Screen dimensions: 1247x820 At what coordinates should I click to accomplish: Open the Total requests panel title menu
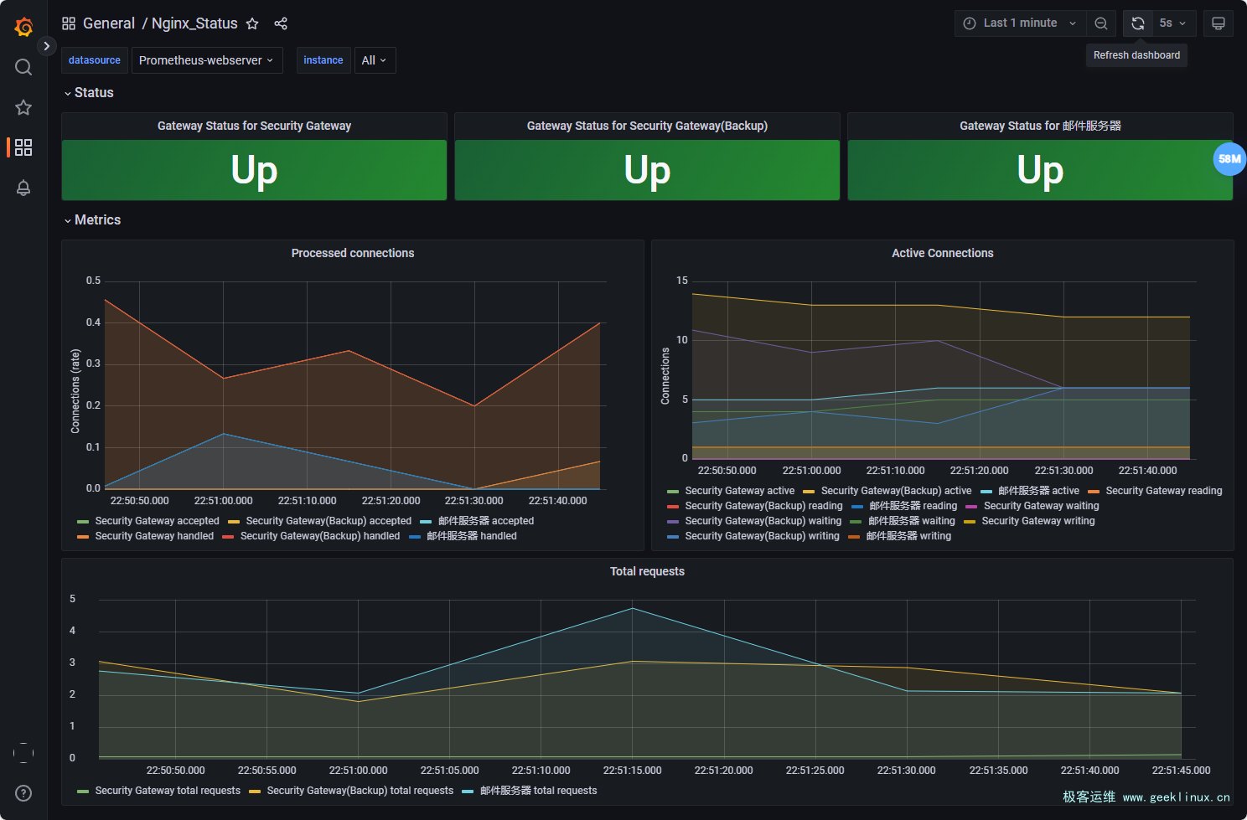click(647, 571)
